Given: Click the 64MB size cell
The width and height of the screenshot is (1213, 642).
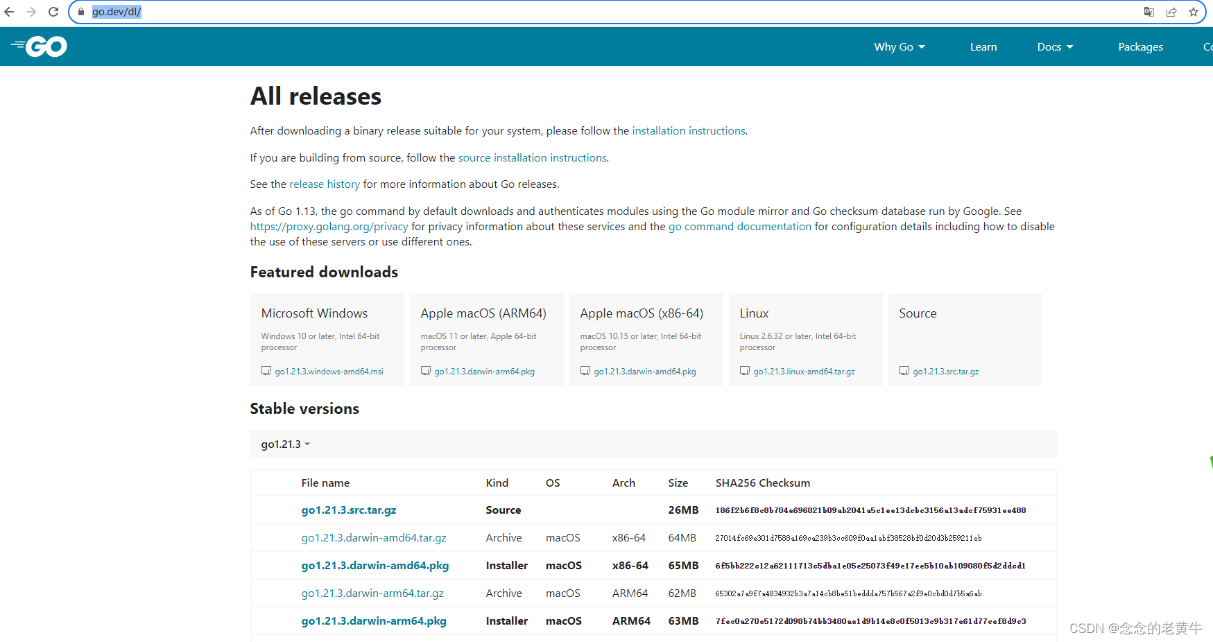Looking at the screenshot, I should 682,538.
